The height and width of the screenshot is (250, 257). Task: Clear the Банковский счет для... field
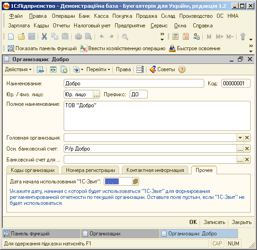(247, 160)
